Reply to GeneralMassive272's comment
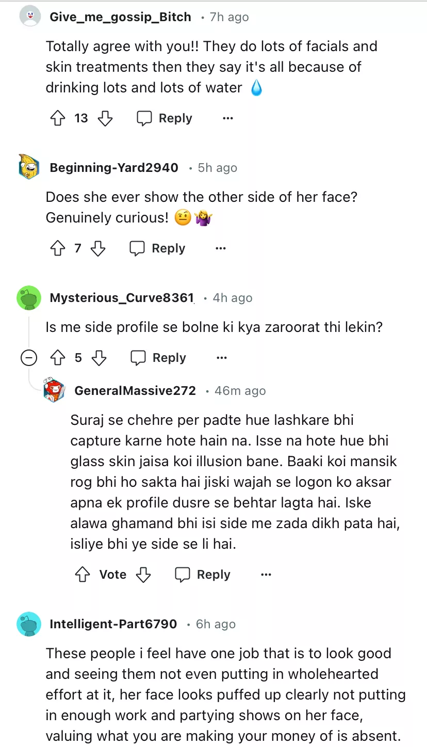Viewport: 427px width, 747px height. (x=203, y=575)
